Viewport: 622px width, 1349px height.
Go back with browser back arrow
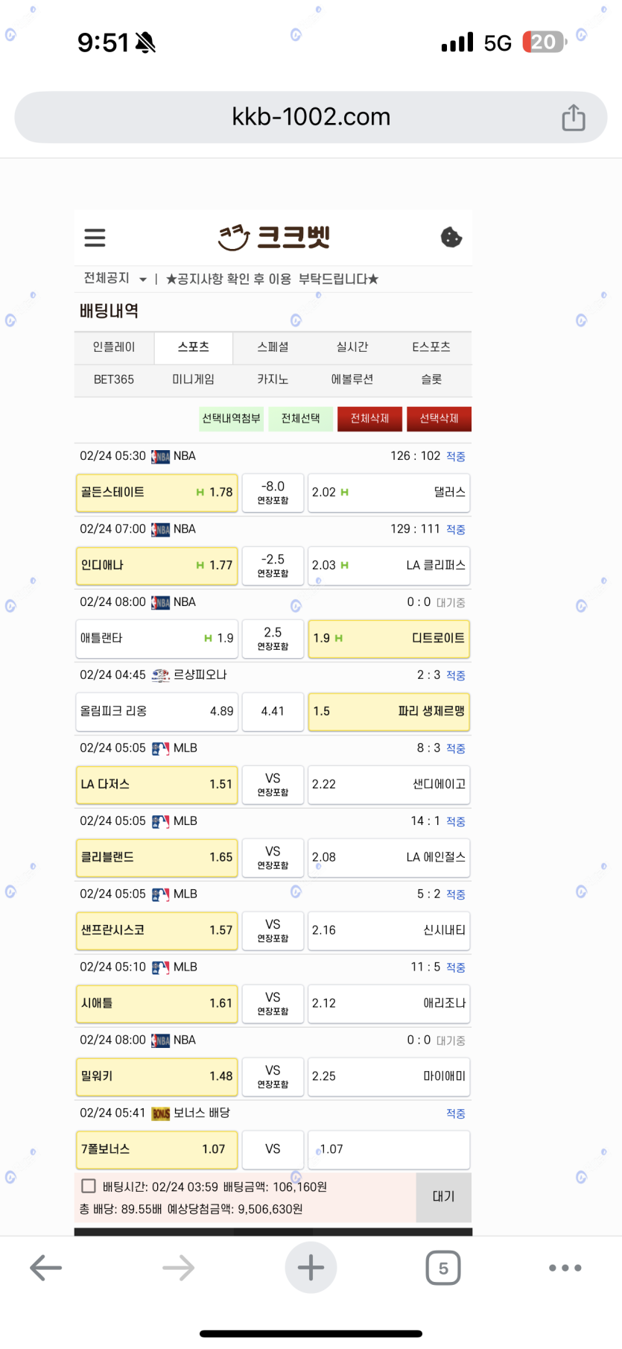[x=46, y=1267]
